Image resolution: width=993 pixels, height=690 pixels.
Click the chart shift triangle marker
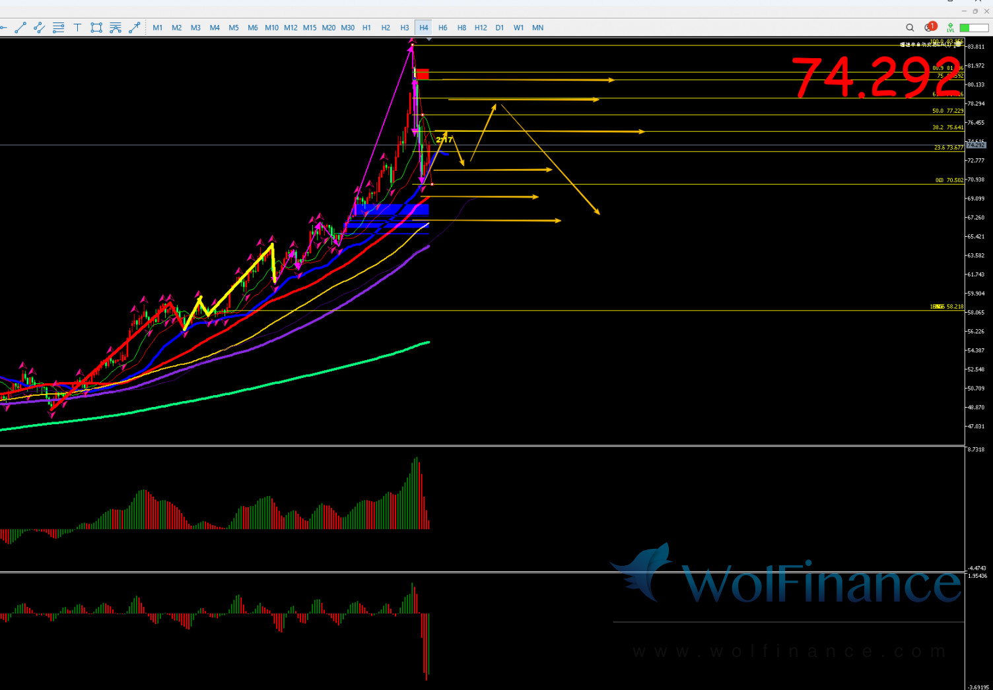pyautogui.click(x=429, y=40)
